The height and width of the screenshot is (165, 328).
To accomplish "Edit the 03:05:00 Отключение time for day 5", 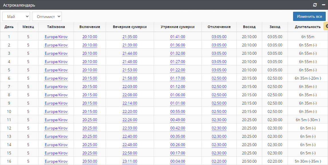I will coord(219,70).
